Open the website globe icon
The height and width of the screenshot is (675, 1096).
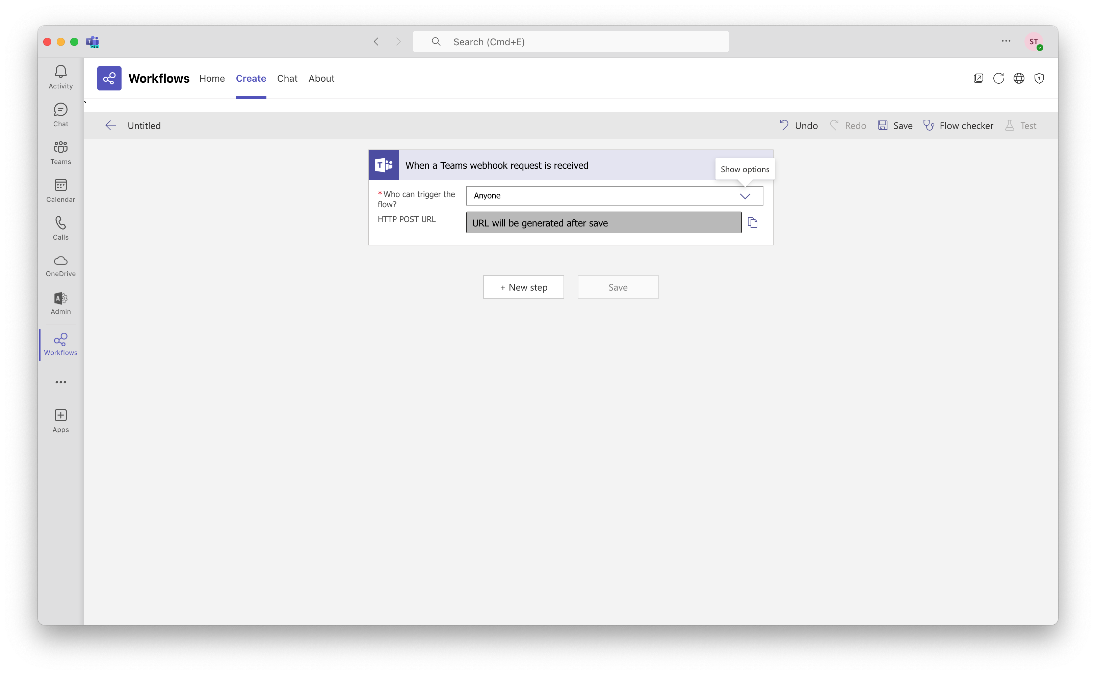1019,78
